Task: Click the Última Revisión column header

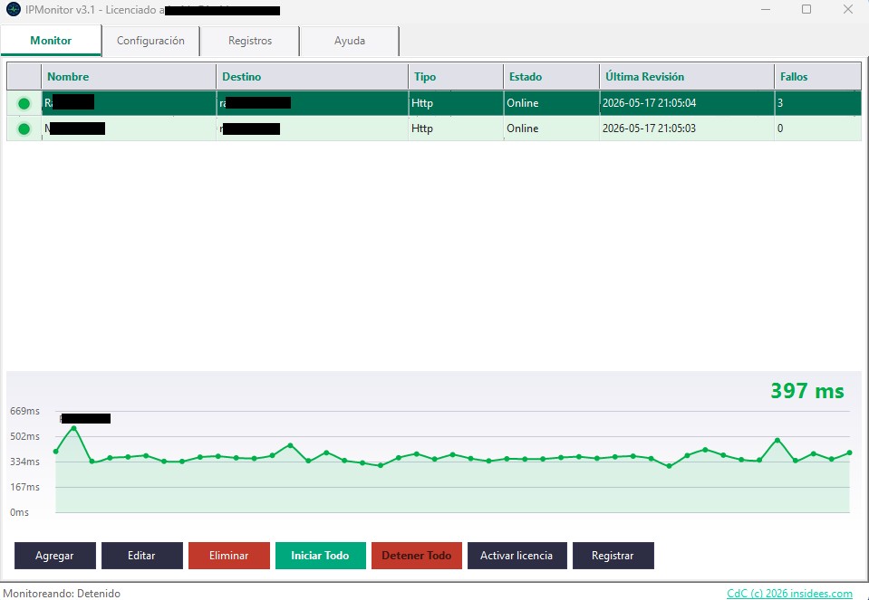Action: click(687, 76)
